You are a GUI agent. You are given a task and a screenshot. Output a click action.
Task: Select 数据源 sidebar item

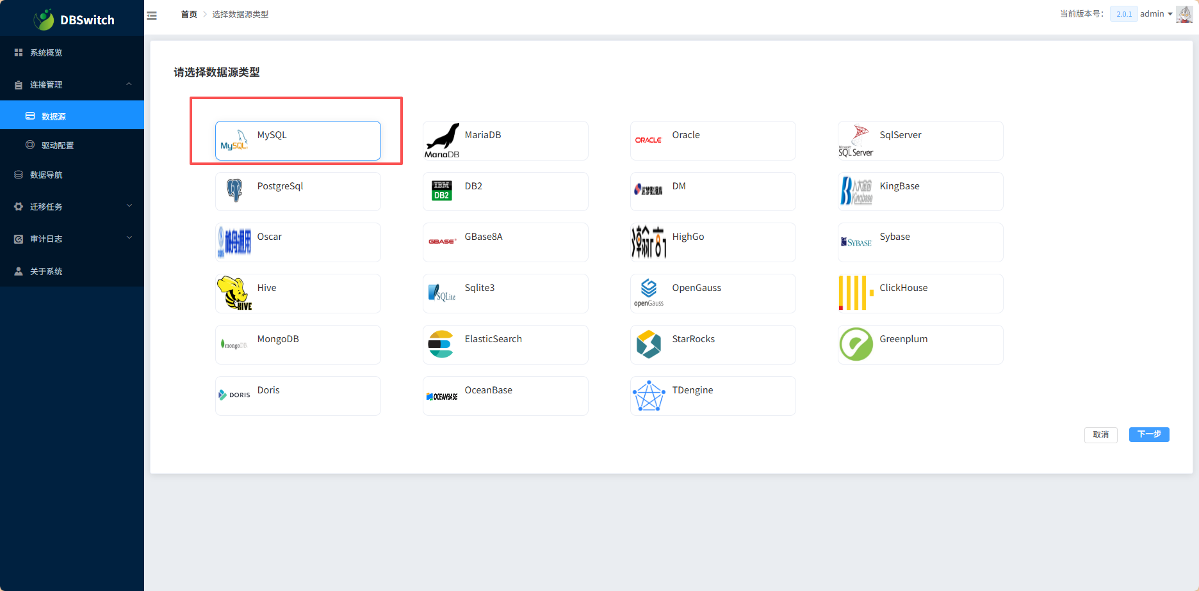[72, 116]
